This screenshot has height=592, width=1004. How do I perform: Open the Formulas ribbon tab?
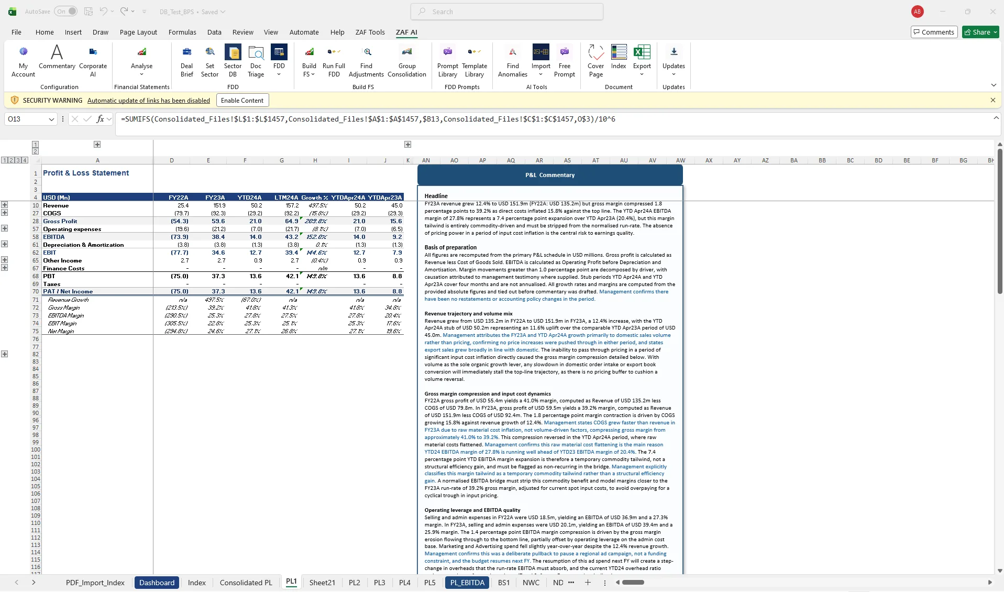pos(182,32)
